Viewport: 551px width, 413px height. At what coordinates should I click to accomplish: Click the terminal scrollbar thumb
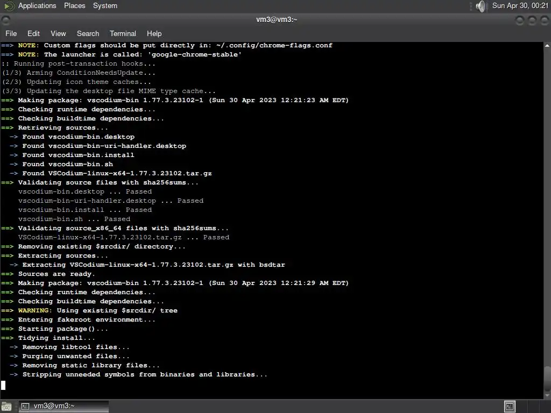[x=547, y=378]
